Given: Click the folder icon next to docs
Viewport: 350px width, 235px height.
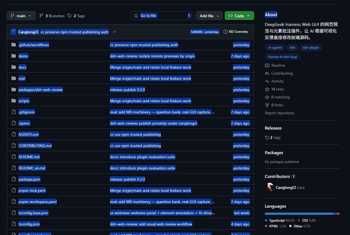Looking at the screenshot, I should 14,67.
